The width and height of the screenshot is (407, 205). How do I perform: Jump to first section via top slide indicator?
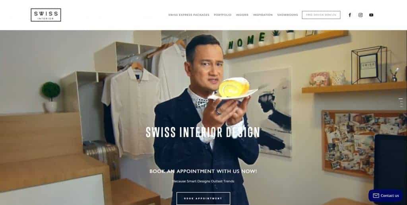tap(401, 99)
